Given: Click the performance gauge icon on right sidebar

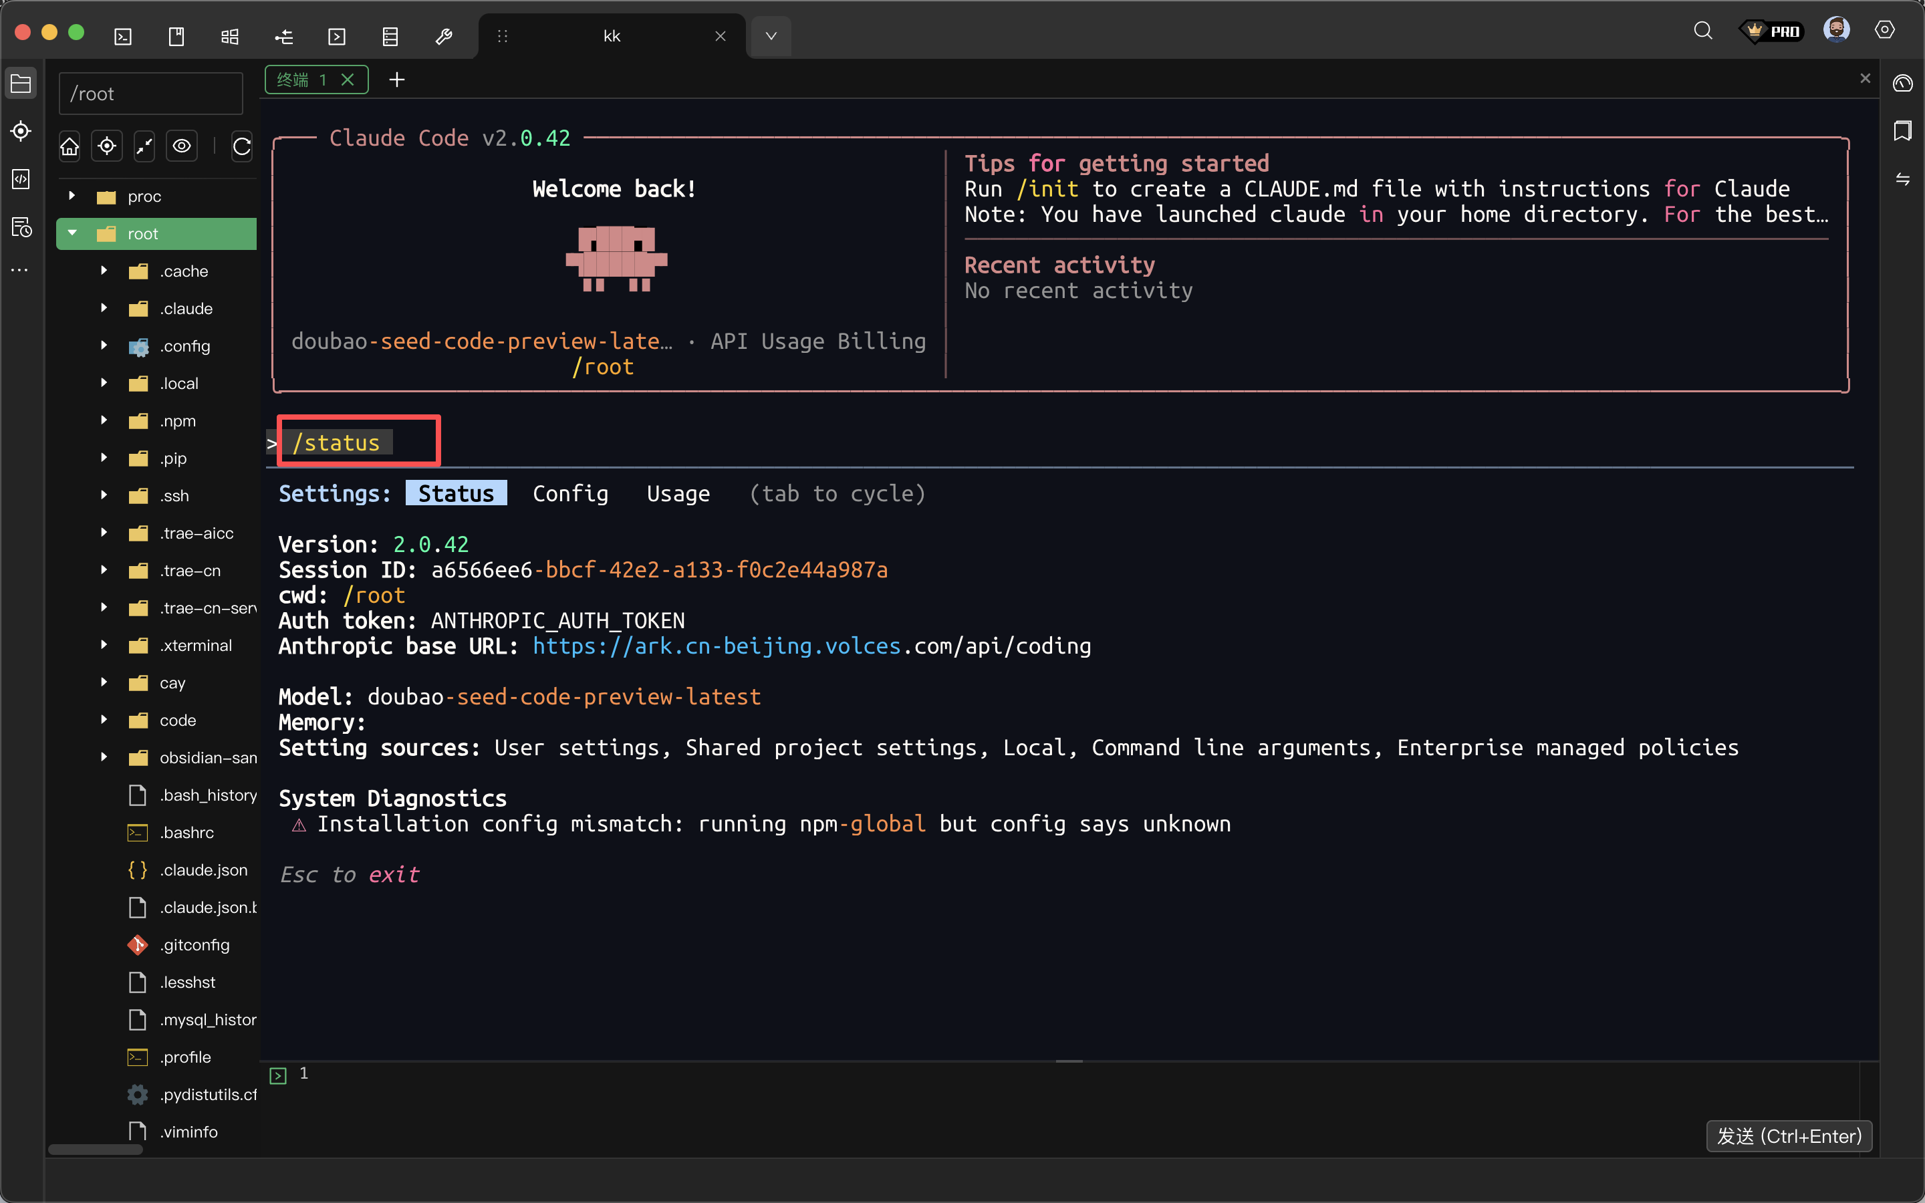Looking at the screenshot, I should (x=1902, y=84).
